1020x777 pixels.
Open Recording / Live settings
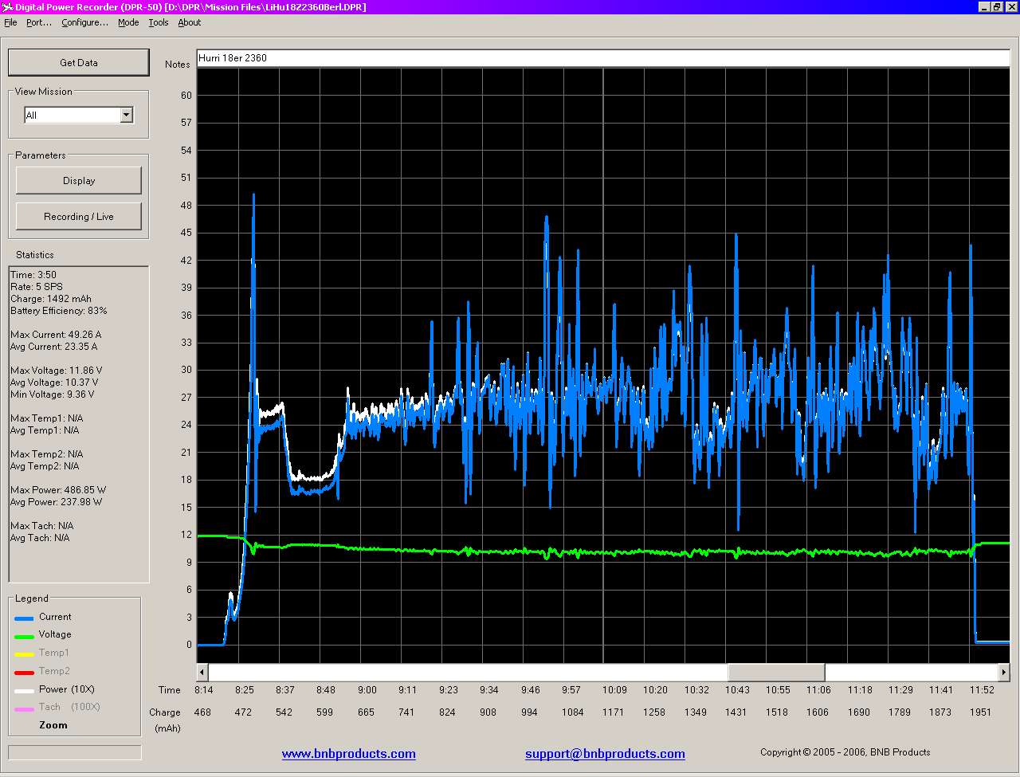78,217
